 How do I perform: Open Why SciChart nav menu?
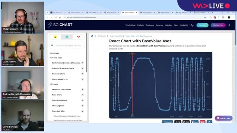pyautogui.click(x=130, y=25)
